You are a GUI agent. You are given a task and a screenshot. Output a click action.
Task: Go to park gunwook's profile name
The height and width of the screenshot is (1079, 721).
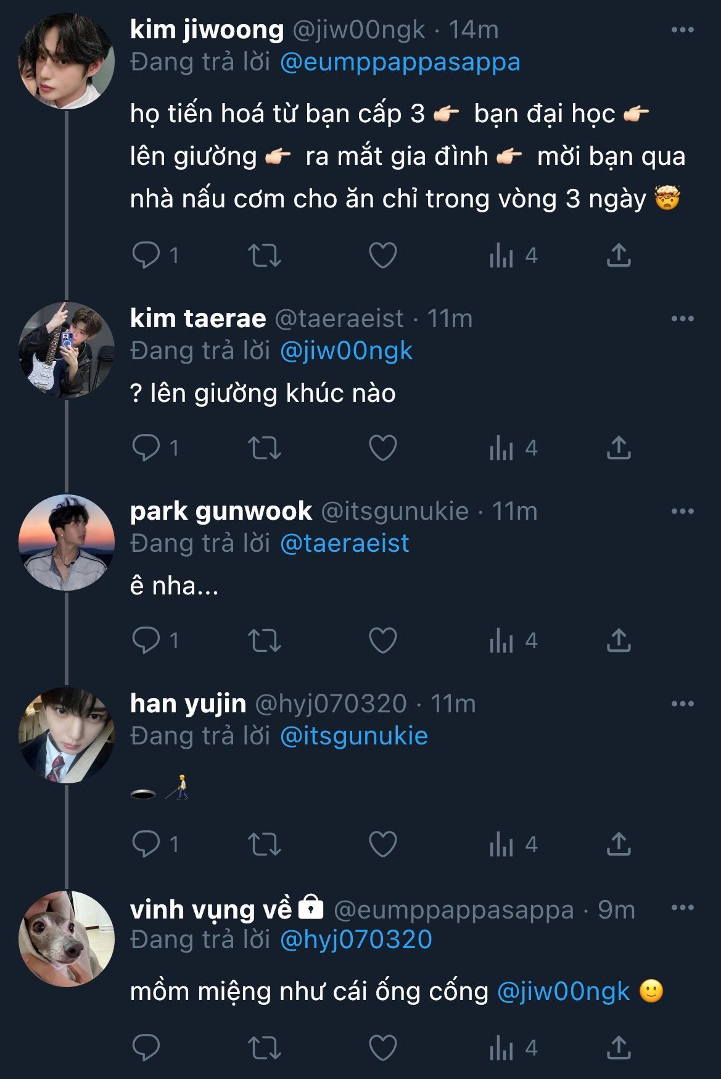pyautogui.click(x=221, y=511)
